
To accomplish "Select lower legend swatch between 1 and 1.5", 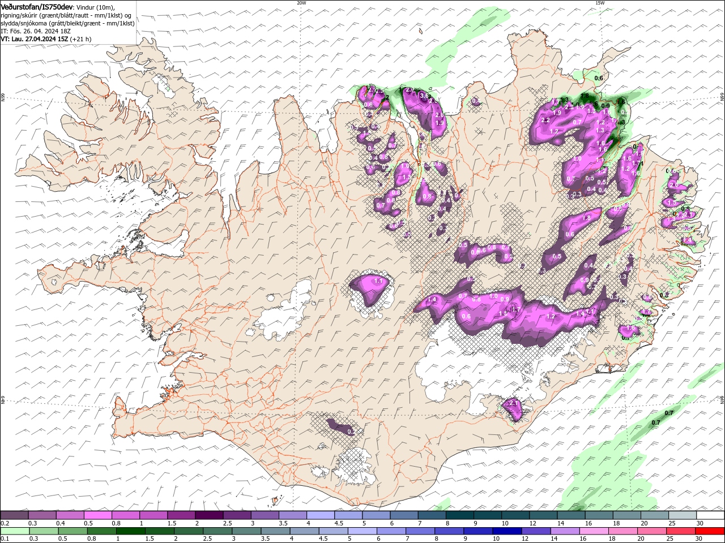I will click(x=130, y=531).
